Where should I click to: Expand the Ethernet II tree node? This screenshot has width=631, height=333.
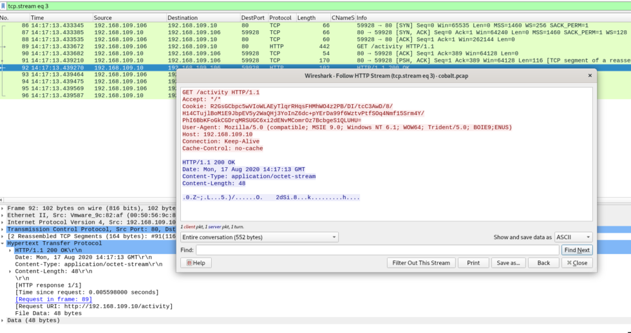[x=3, y=215]
